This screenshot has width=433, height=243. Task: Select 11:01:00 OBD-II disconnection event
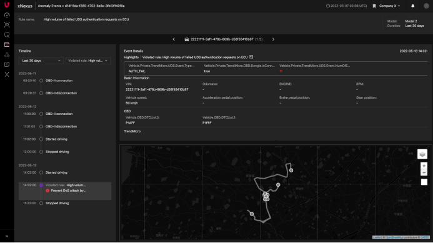(x=50, y=126)
